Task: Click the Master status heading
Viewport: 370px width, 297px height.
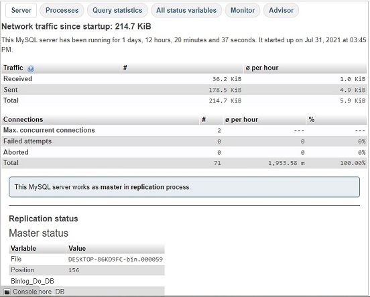Action: tap(38, 233)
